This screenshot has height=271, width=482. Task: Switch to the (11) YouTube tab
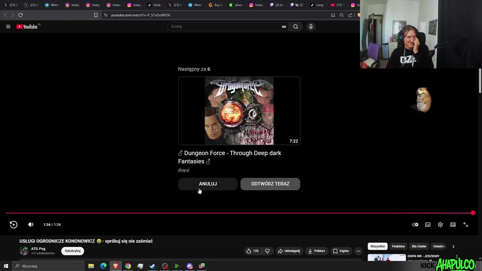click(x=338, y=5)
